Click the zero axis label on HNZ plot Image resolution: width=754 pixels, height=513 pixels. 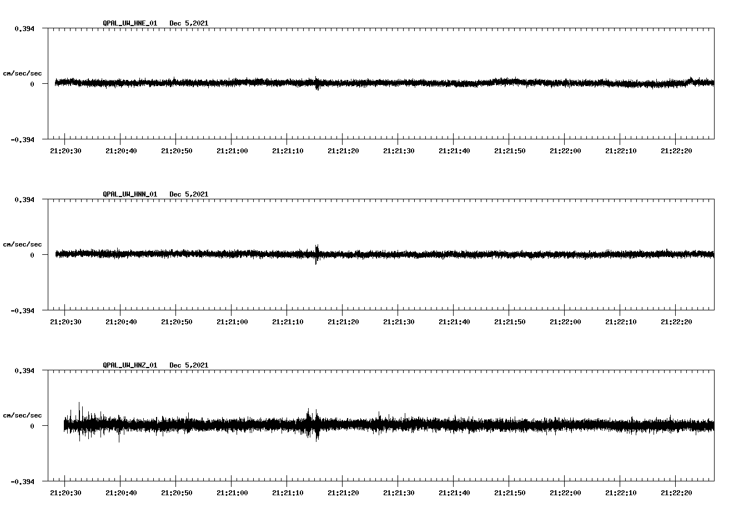(32, 426)
